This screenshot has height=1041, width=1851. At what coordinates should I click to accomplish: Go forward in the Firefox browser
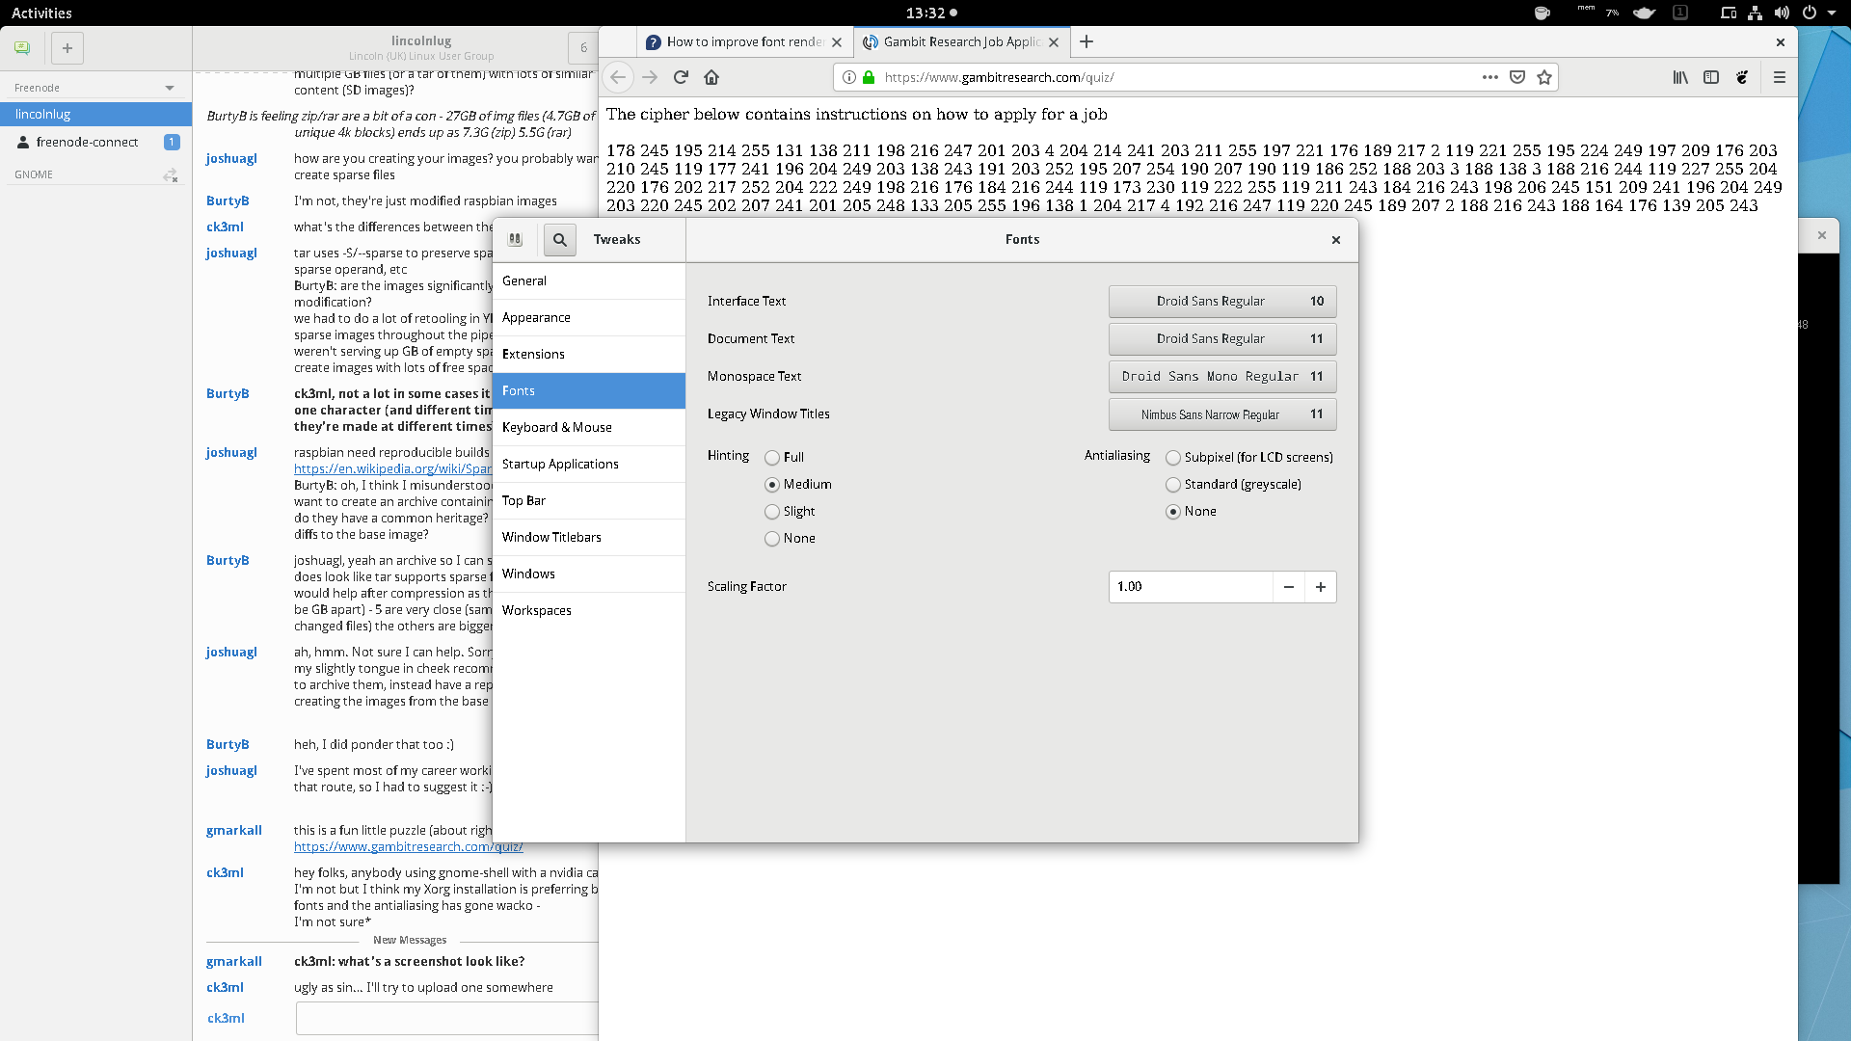[x=650, y=77]
